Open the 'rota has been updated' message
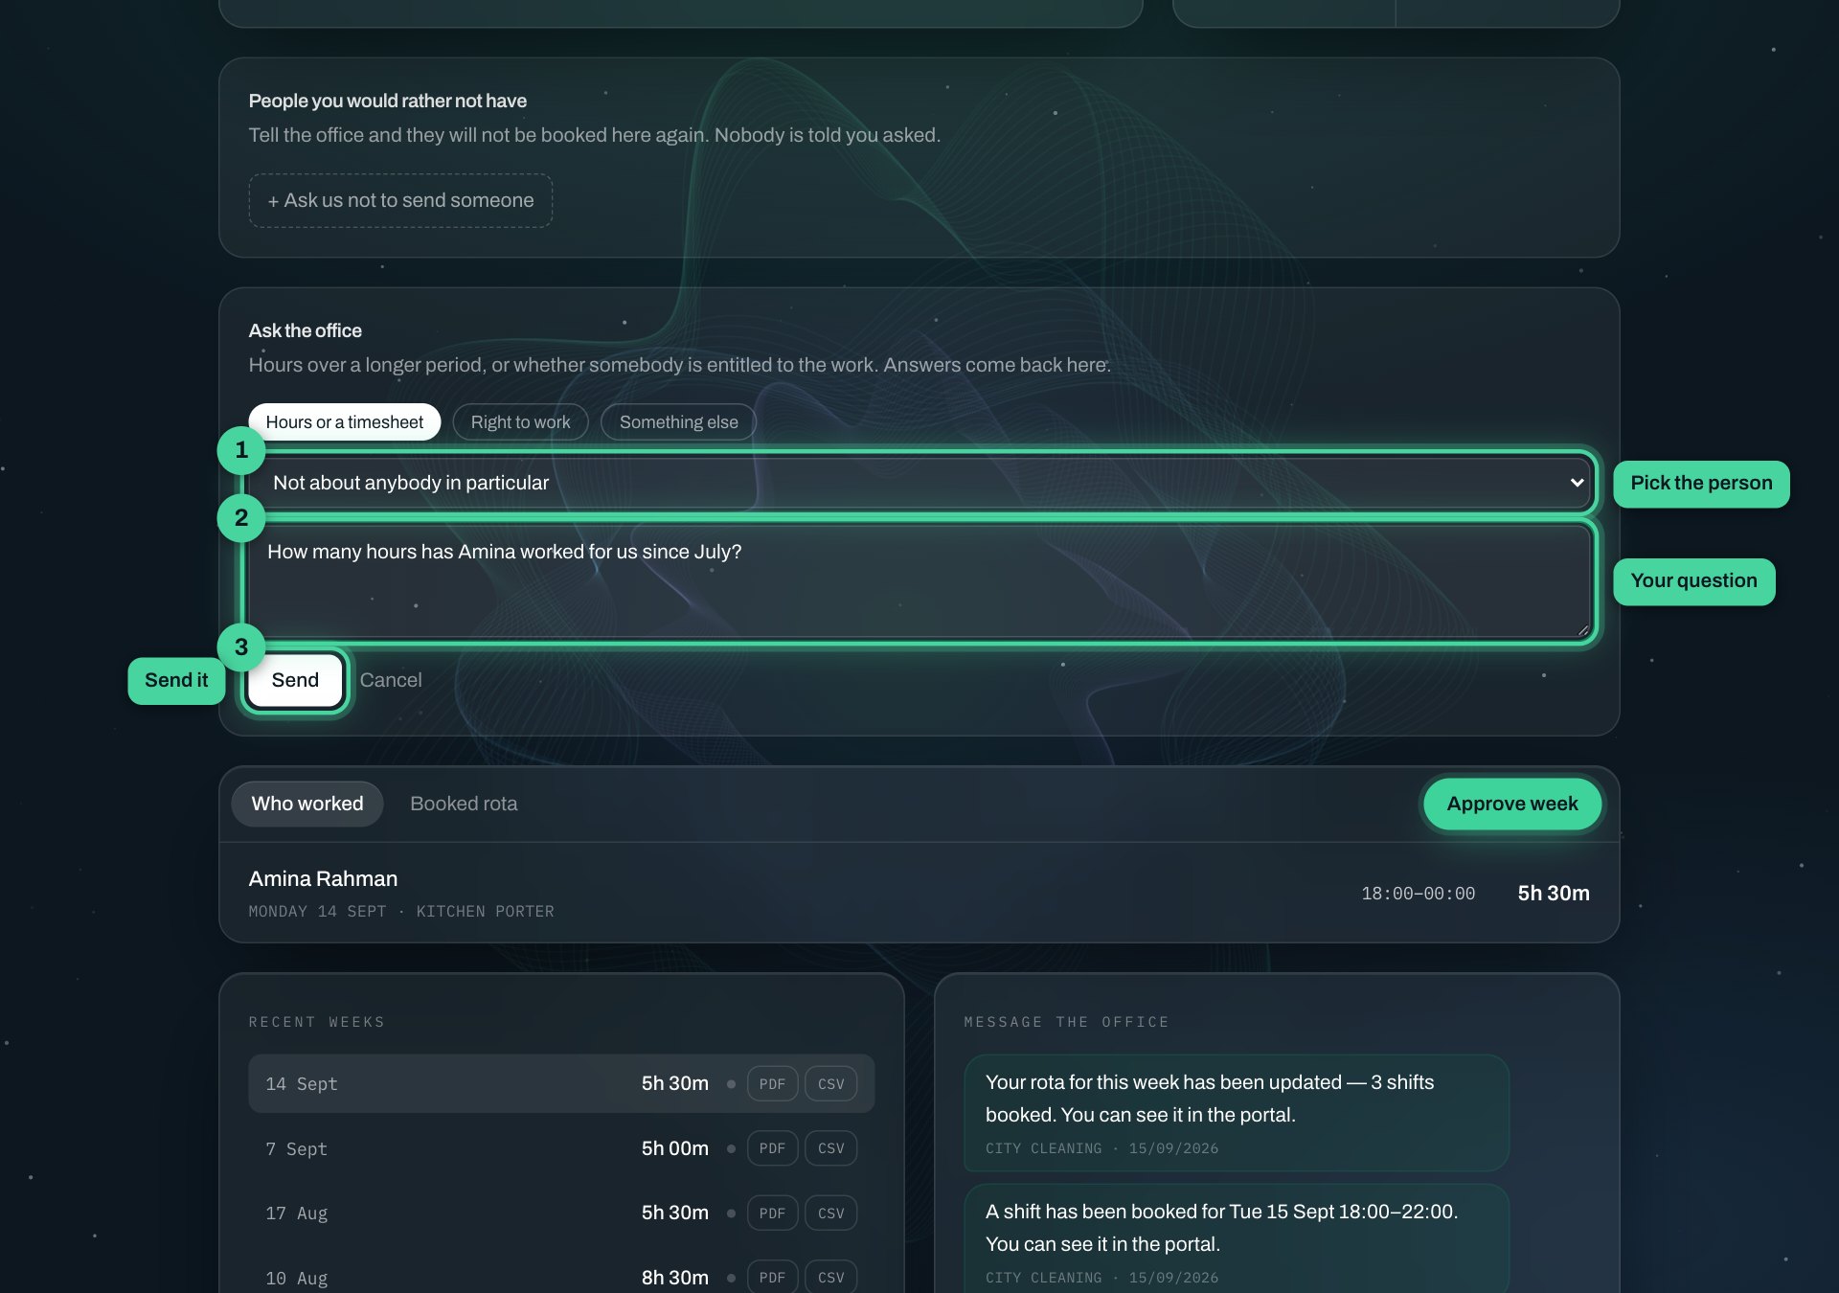The image size is (1839, 1293). (x=1237, y=1113)
